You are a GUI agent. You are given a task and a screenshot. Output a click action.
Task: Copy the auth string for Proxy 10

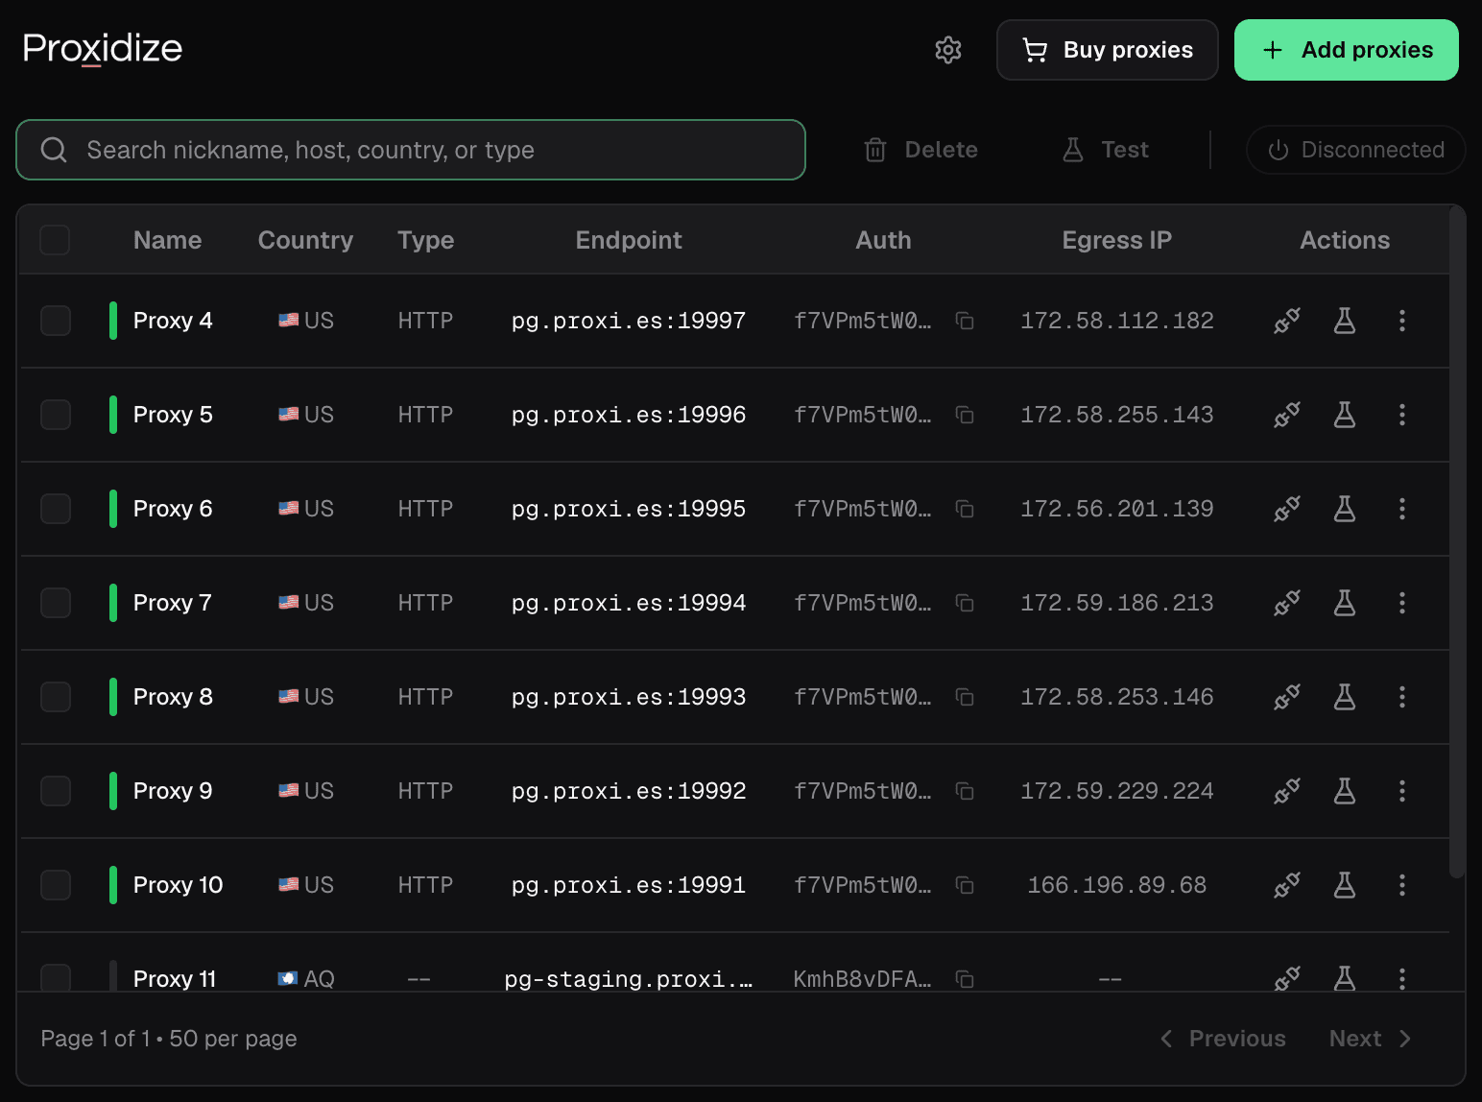pos(965,886)
